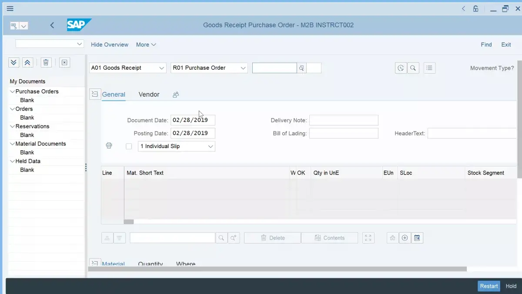Go back using the arrow beside the SAP logo

point(52,25)
